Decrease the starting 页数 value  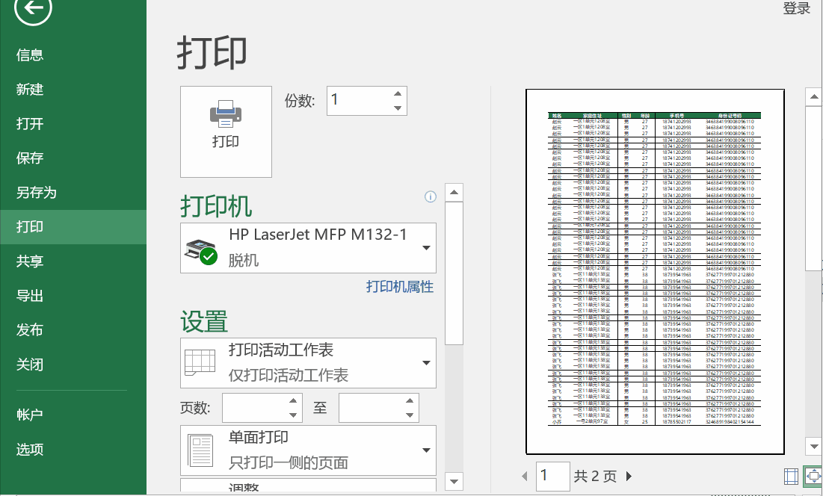pos(293,413)
